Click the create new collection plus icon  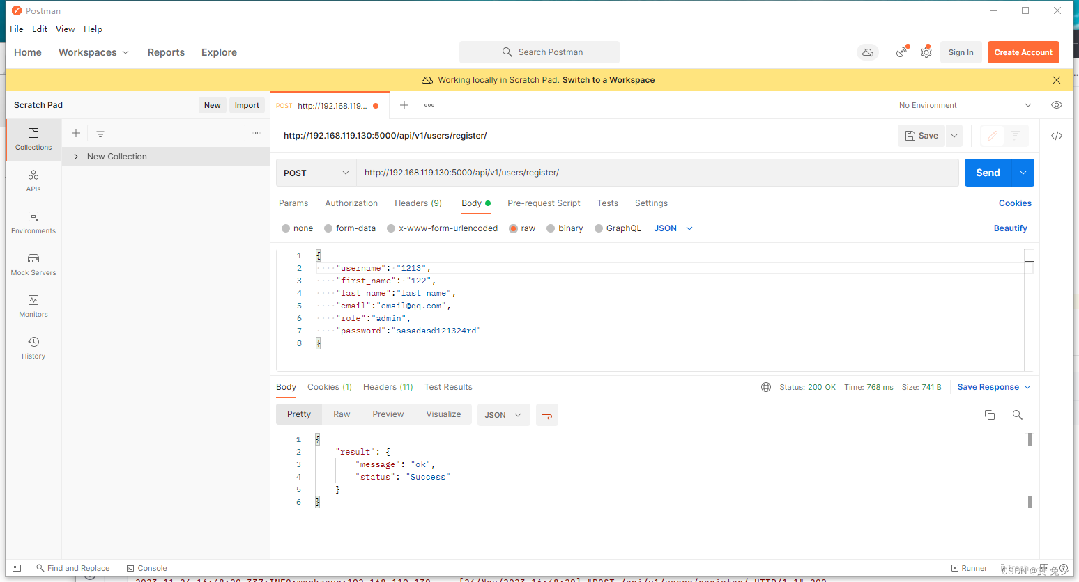click(x=76, y=133)
